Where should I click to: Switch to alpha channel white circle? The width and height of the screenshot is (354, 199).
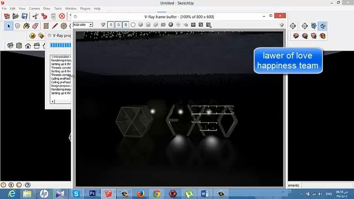point(133,25)
